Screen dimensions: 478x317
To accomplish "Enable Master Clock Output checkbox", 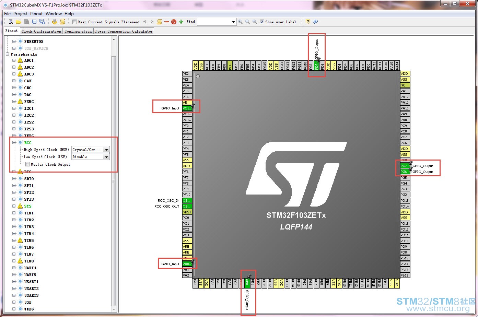I will (x=28, y=164).
